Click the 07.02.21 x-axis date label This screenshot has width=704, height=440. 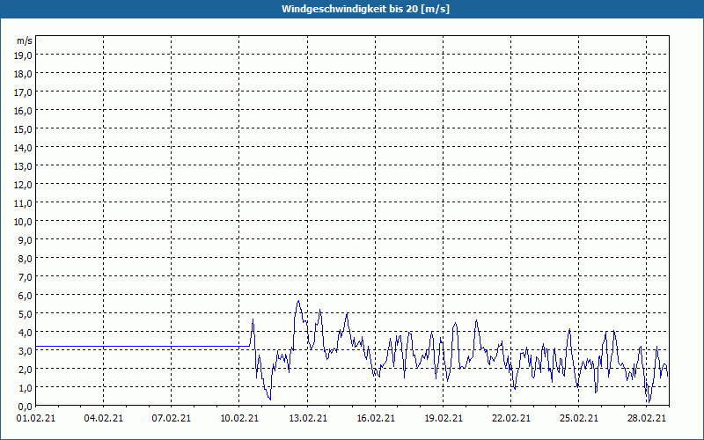tap(171, 419)
